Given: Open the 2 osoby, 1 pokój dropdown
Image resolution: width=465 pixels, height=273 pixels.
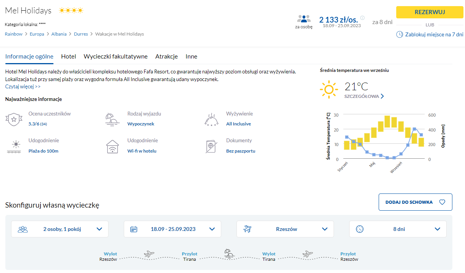Looking at the screenshot, I should 60,229.
